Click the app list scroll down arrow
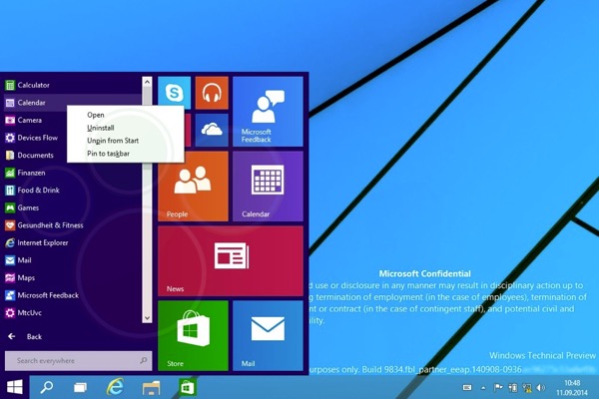 pos(147,317)
